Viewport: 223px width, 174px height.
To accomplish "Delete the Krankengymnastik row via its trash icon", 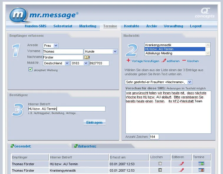I will pos(160,170).
